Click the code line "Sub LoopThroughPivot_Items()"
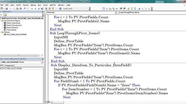Screen dimensions: 186x104 click(75, 33)
